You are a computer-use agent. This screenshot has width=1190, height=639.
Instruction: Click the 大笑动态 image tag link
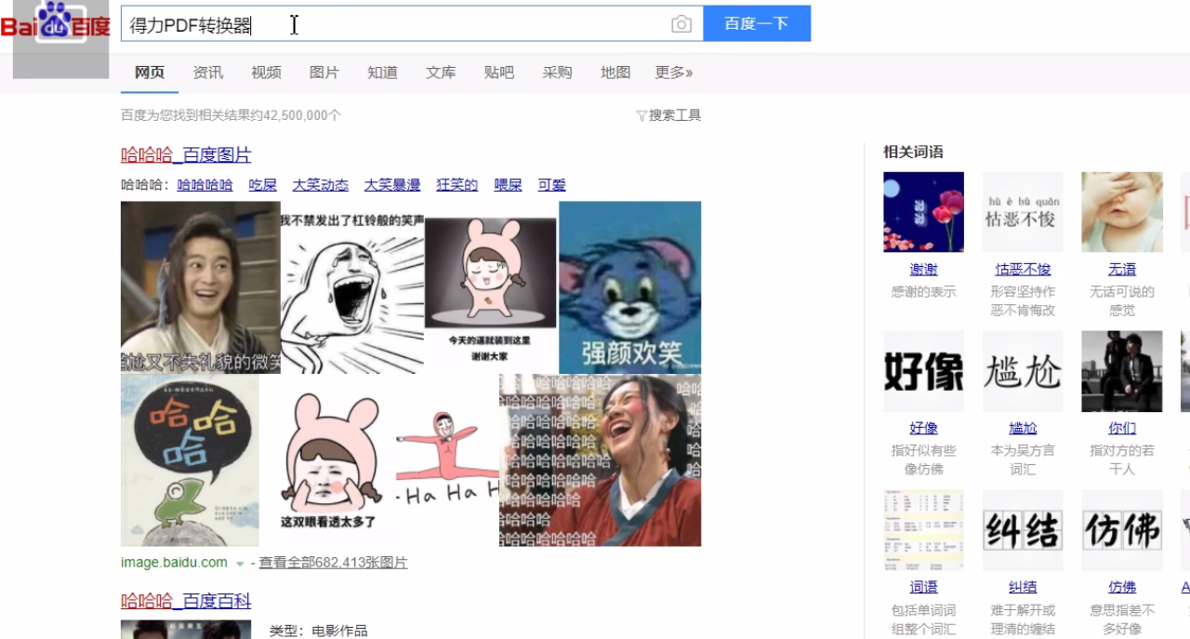coord(321,185)
